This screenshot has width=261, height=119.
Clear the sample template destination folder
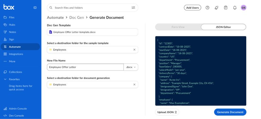coord(134,50)
